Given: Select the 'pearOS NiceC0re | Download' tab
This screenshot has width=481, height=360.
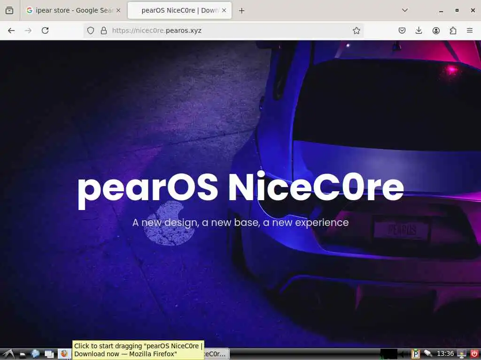Looking at the screenshot, I should [179, 10].
